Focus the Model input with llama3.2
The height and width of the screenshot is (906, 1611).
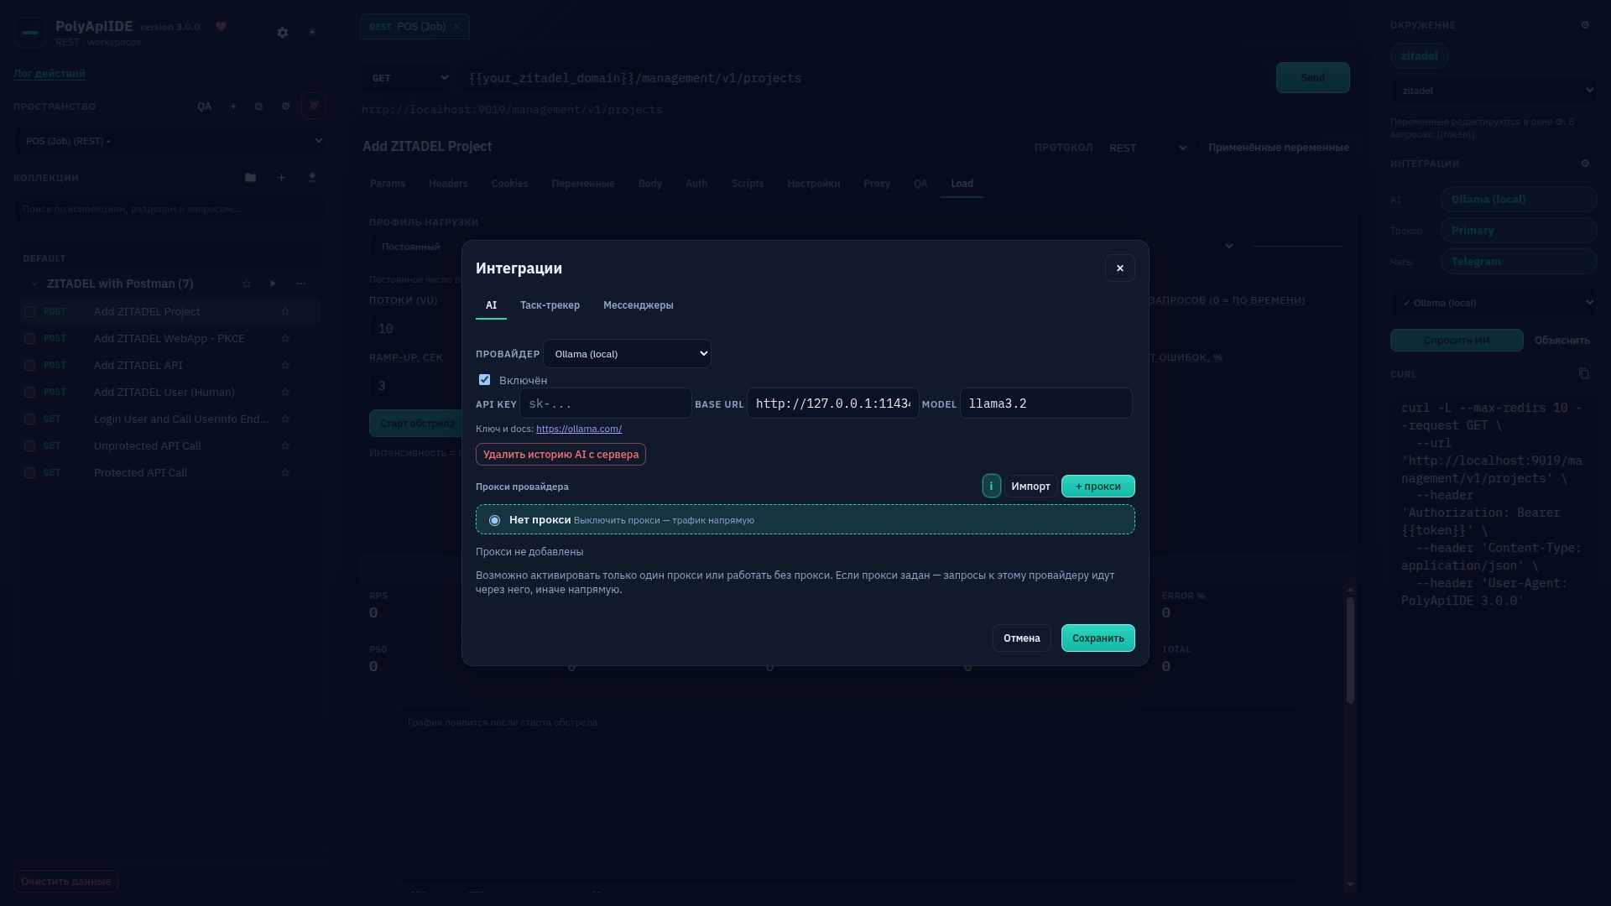point(1045,404)
